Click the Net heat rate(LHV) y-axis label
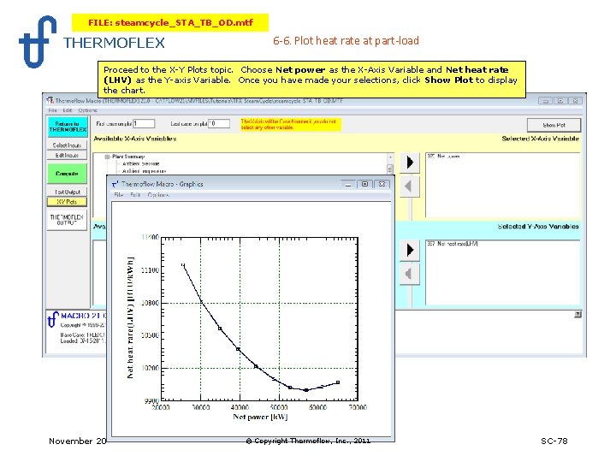 pos(130,317)
